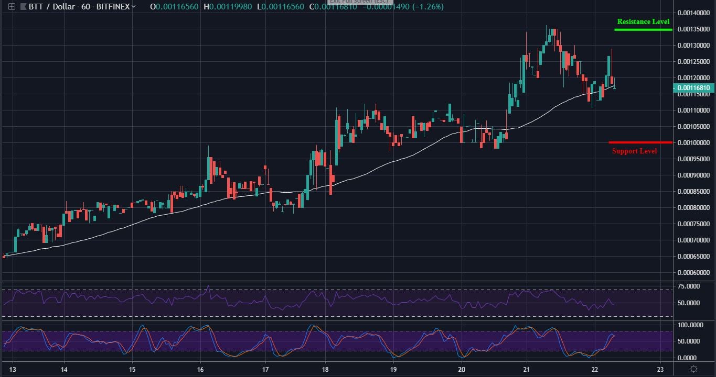Select the Support Level text label
Viewport: 716px width, 377px height.
pos(634,151)
